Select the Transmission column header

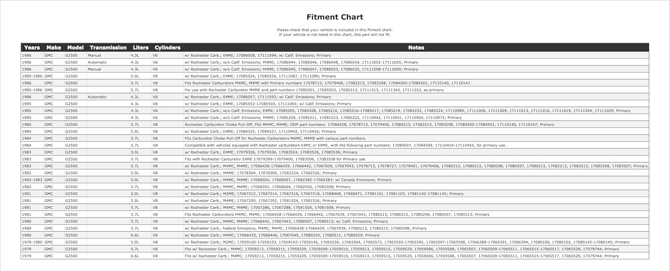pos(108,48)
